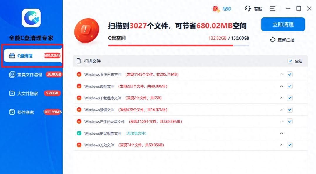Click the app logo icon in sidebar
This screenshot has width=316, height=174.
[31, 18]
